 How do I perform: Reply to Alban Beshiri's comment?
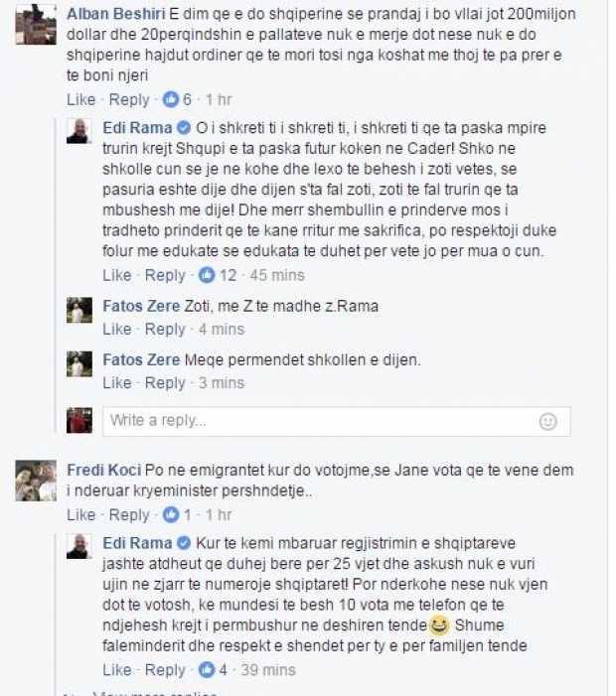(x=129, y=99)
